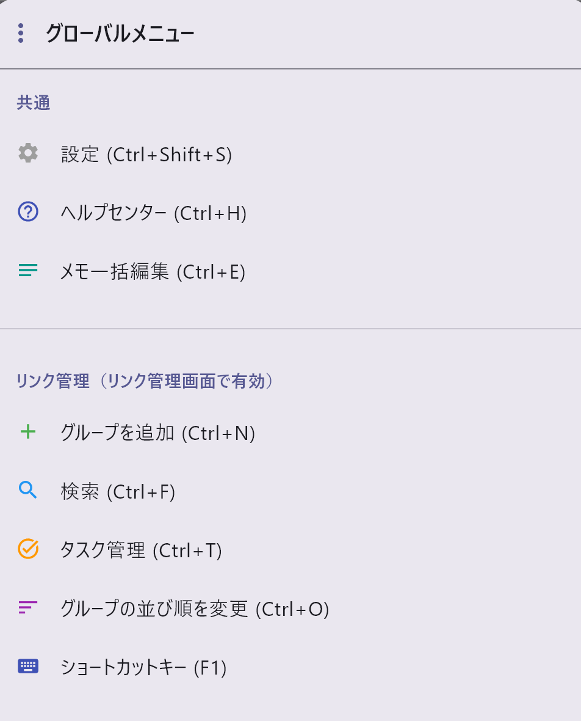Click the 共通 section header
Screen dimensions: 581x721
pos(34,103)
